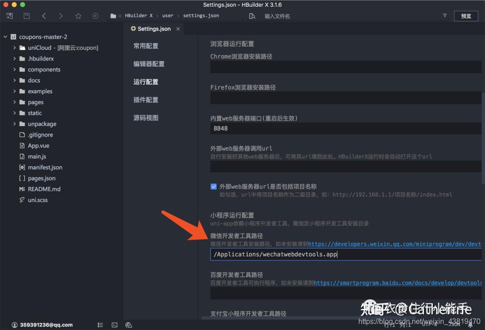Click the Save icon in toolbar

[x=26, y=16]
